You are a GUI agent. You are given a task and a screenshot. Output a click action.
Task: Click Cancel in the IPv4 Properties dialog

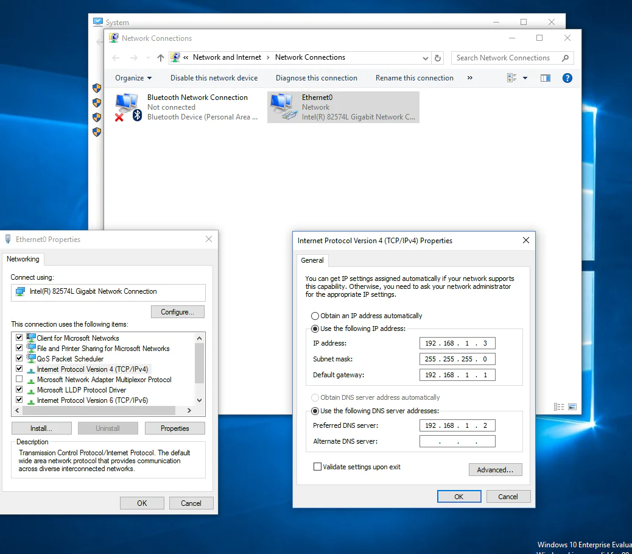click(x=508, y=497)
